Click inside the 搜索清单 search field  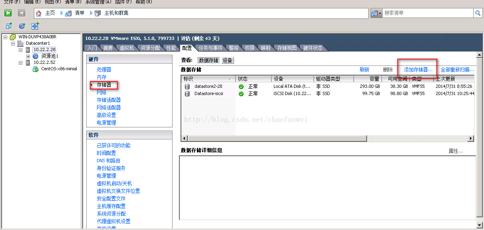point(428,13)
